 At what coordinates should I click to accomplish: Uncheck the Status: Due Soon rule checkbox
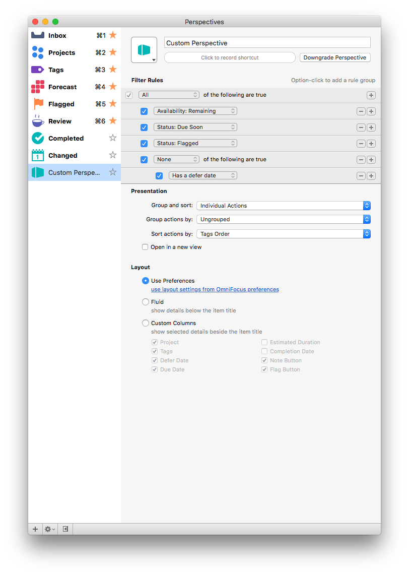144,127
